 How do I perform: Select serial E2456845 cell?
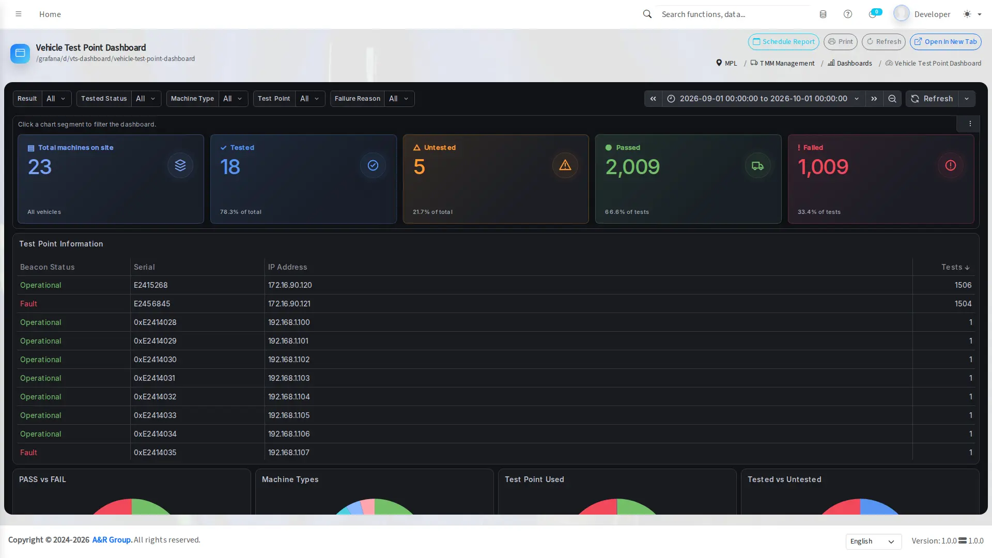click(x=197, y=304)
